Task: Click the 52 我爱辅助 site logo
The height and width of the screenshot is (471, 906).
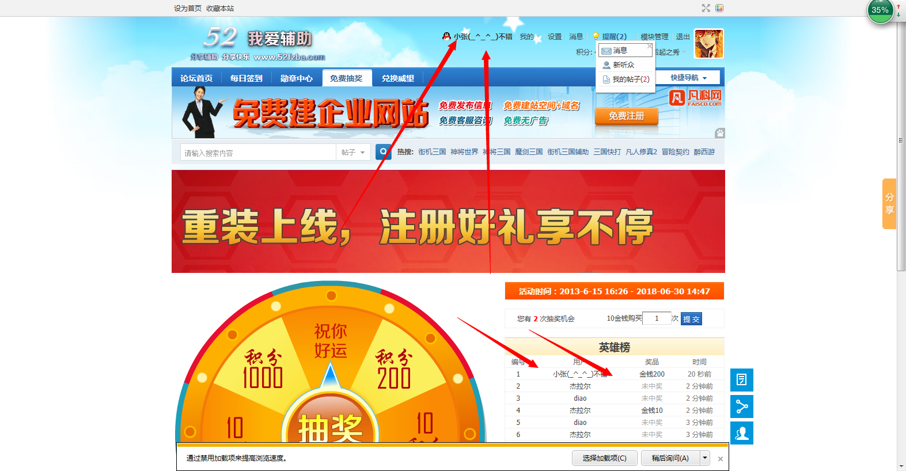Action: click(x=258, y=43)
